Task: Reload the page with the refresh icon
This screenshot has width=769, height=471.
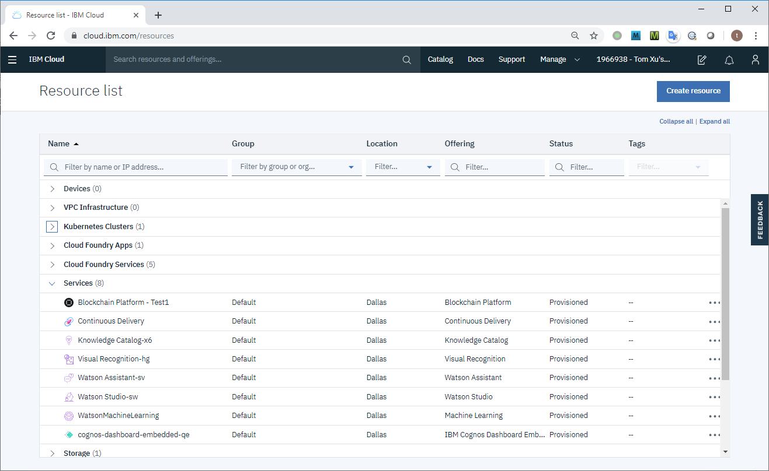Action: pyautogui.click(x=51, y=36)
